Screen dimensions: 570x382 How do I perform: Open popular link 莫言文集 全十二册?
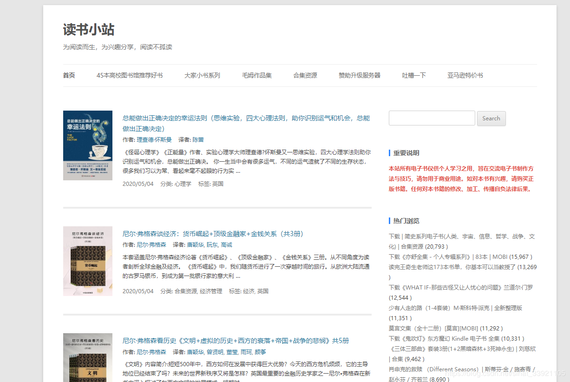pos(433,328)
